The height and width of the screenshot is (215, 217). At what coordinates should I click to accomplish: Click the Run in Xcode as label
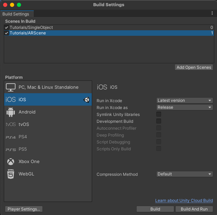[112, 108]
